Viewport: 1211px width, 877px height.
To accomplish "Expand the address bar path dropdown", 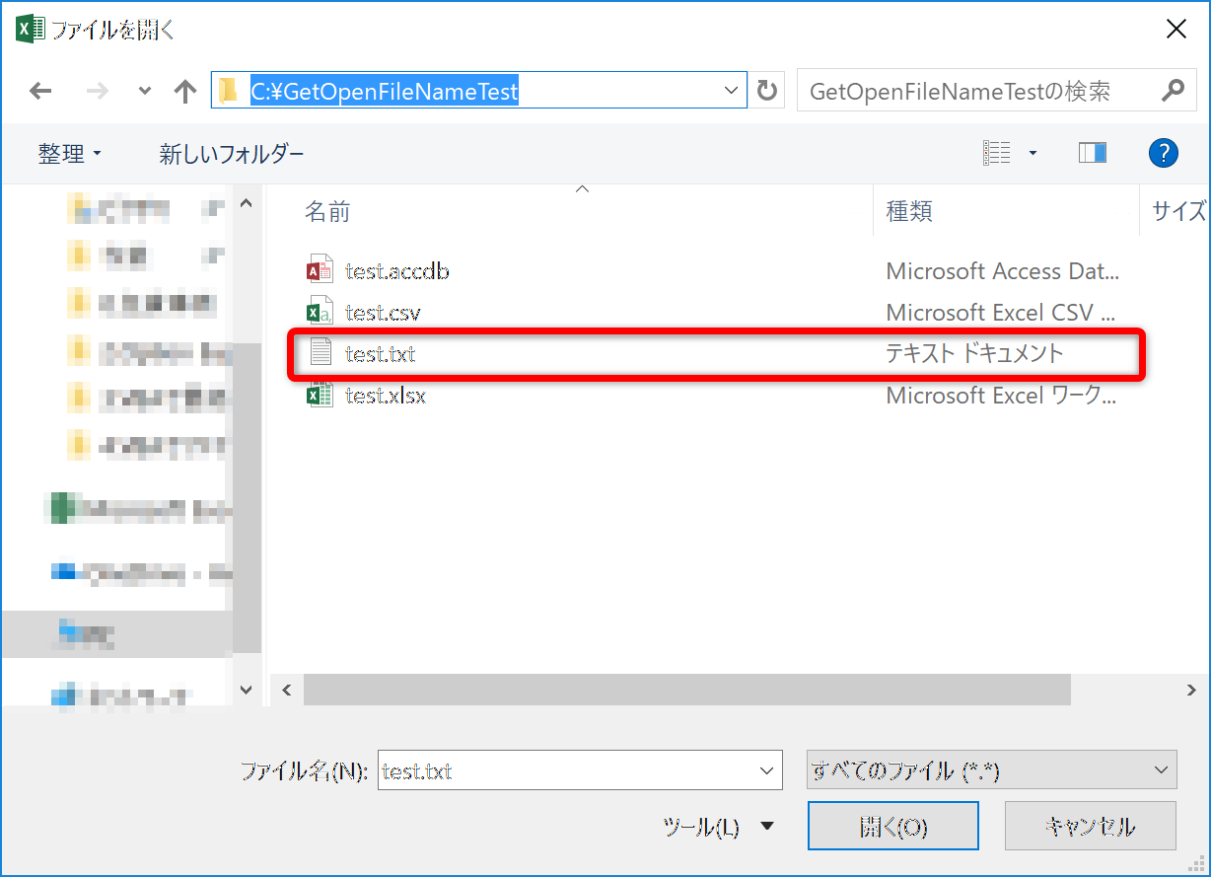I will (731, 92).
